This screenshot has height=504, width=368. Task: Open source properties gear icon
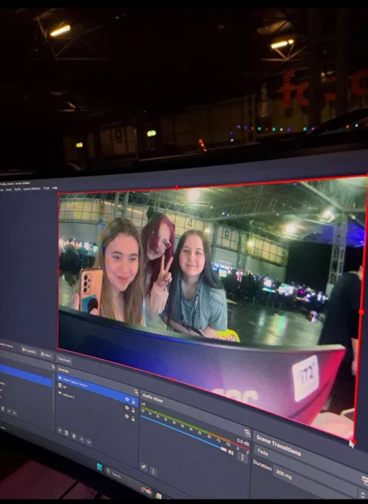pos(74,436)
